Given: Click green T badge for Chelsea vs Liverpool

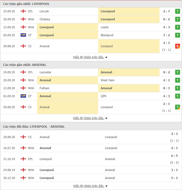Looking at the screenshot, I should point(178,19).
